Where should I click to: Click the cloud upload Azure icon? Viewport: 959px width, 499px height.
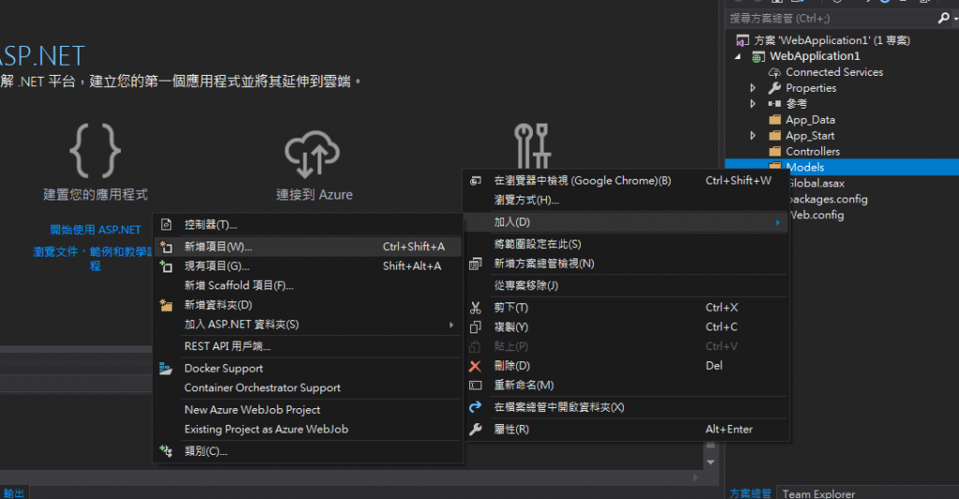coord(313,153)
